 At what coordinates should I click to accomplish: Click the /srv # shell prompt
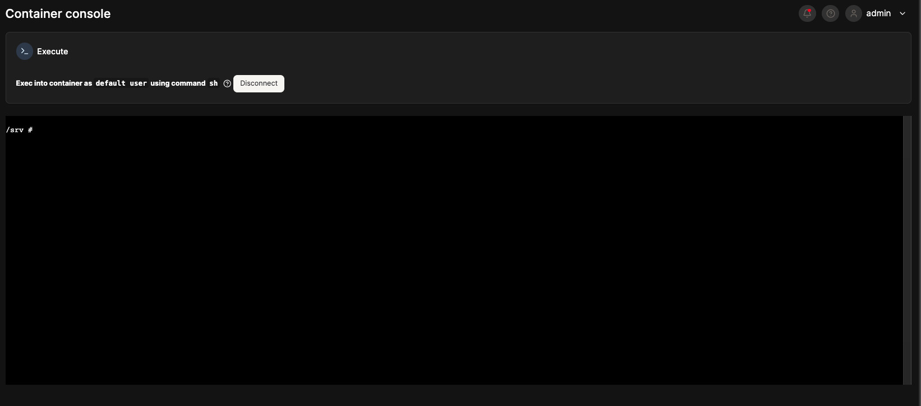click(x=19, y=130)
